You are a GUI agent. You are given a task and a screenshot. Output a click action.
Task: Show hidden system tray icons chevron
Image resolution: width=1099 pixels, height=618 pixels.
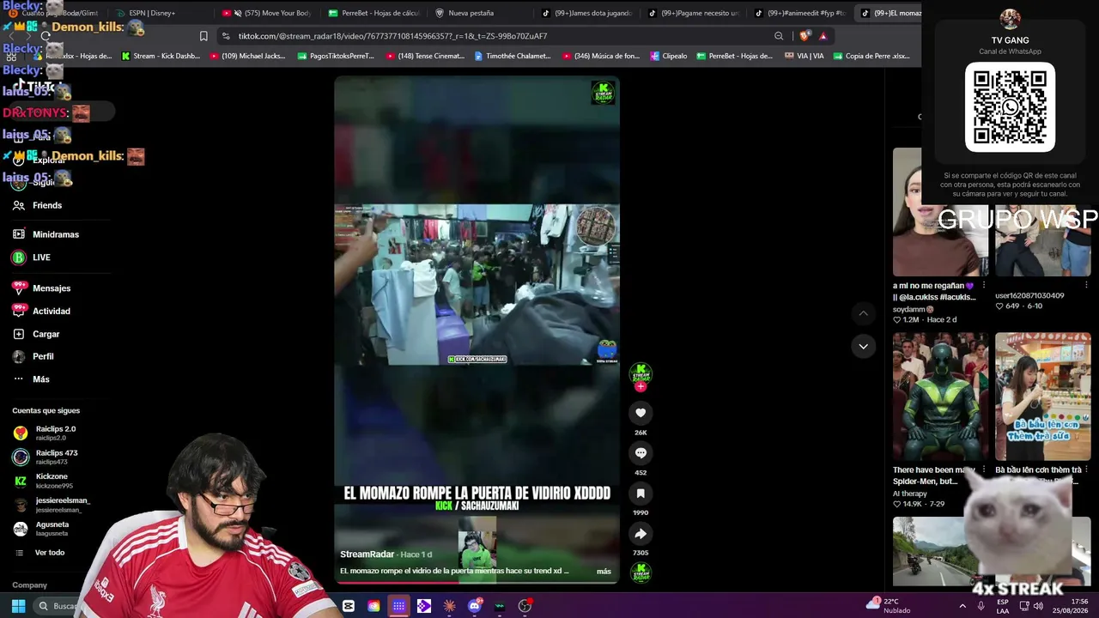click(x=962, y=606)
